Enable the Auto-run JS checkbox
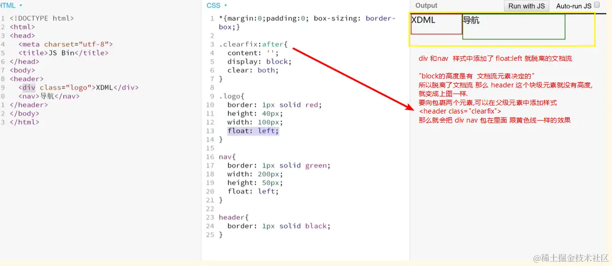Screen dimensions: 612x266 coord(597,5)
